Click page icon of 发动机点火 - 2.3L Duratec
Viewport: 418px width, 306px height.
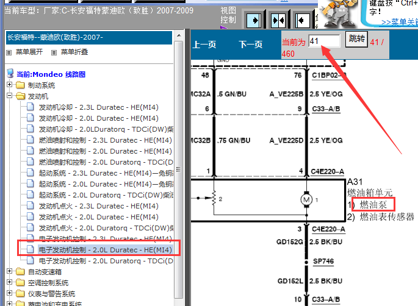[31, 205]
